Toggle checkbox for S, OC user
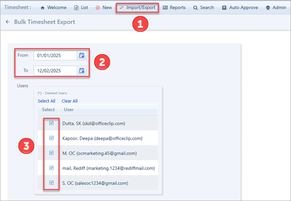The width and height of the screenshot is (291, 201). [51, 183]
